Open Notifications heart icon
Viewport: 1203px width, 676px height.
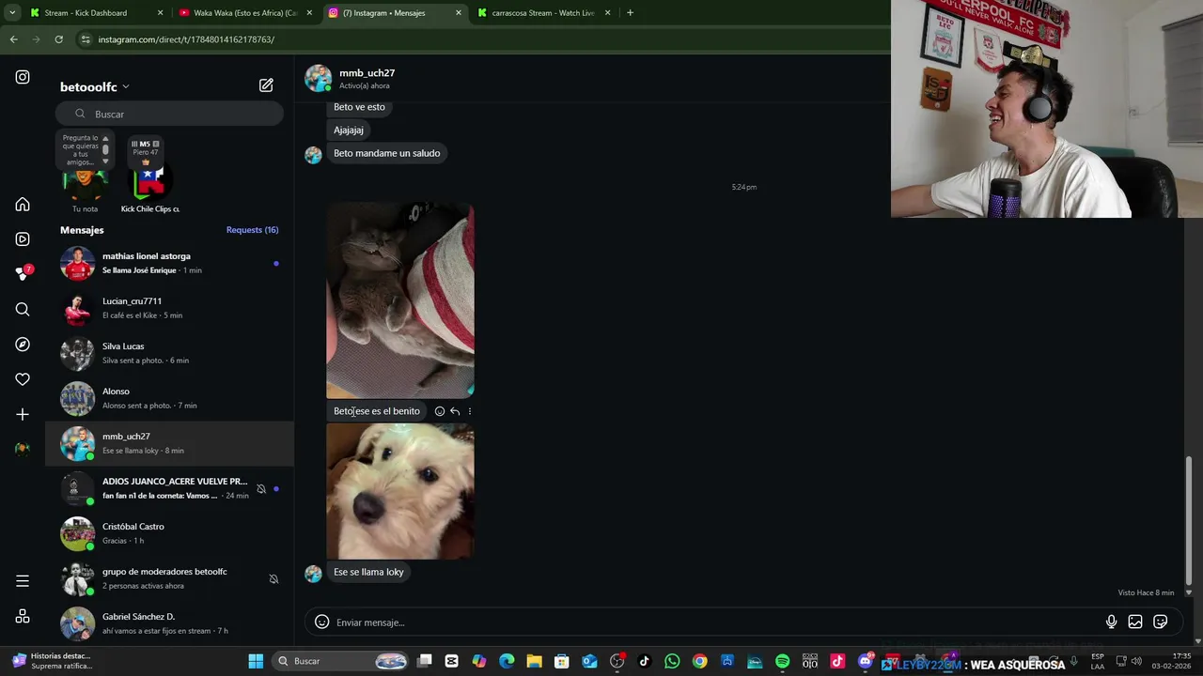pyautogui.click(x=23, y=379)
